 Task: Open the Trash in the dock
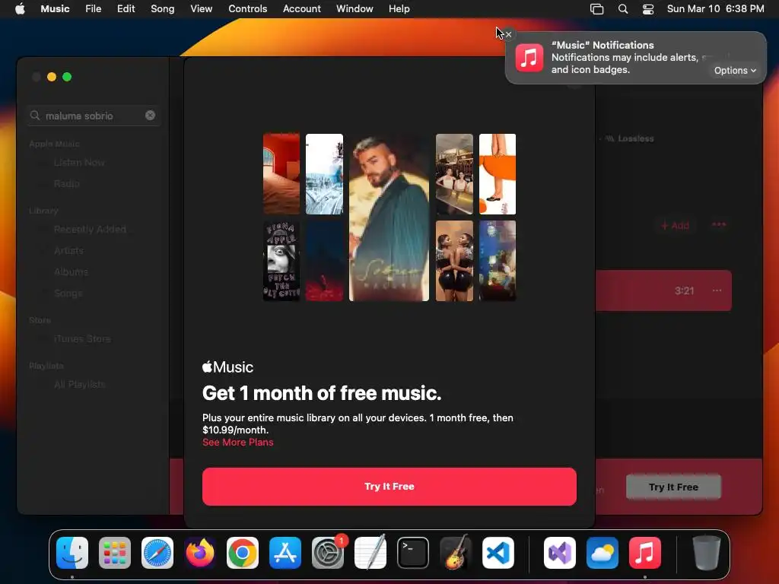pos(707,553)
